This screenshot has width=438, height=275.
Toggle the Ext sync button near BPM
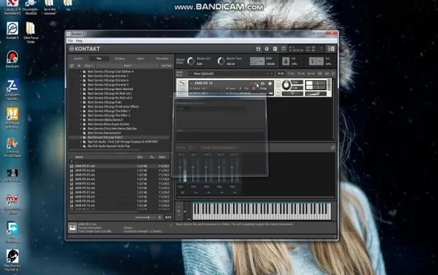pyautogui.click(x=254, y=60)
